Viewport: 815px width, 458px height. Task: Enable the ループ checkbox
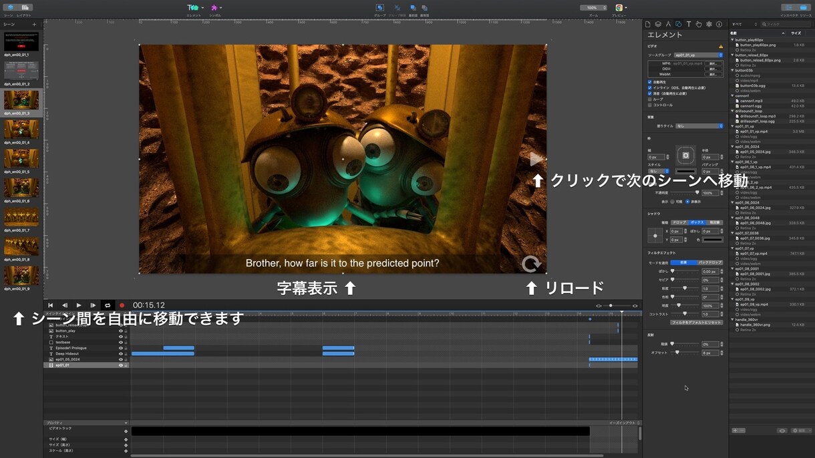click(650, 99)
